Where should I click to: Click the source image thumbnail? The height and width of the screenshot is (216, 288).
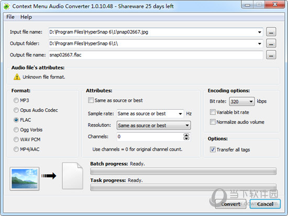[x=25, y=178]
